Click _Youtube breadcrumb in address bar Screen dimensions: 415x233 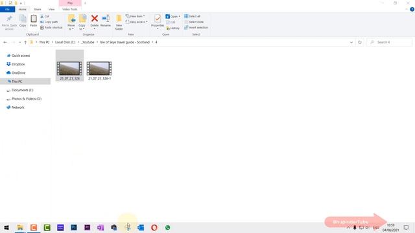tap(88, 42)
